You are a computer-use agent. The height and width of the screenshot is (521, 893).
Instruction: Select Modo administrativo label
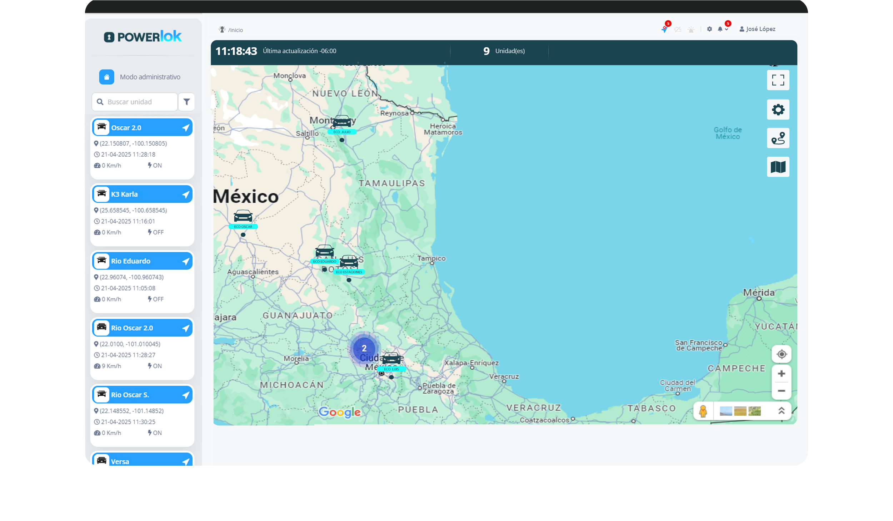click(x=150, y=77)
